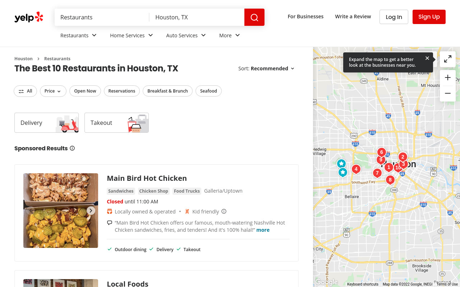The image size is (460, 287).
Task: Click the upper teal star map marker
Action: (341, 164)
